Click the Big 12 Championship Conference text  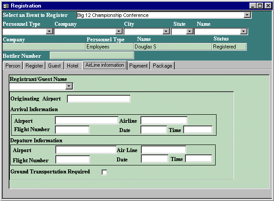point(113,15)
